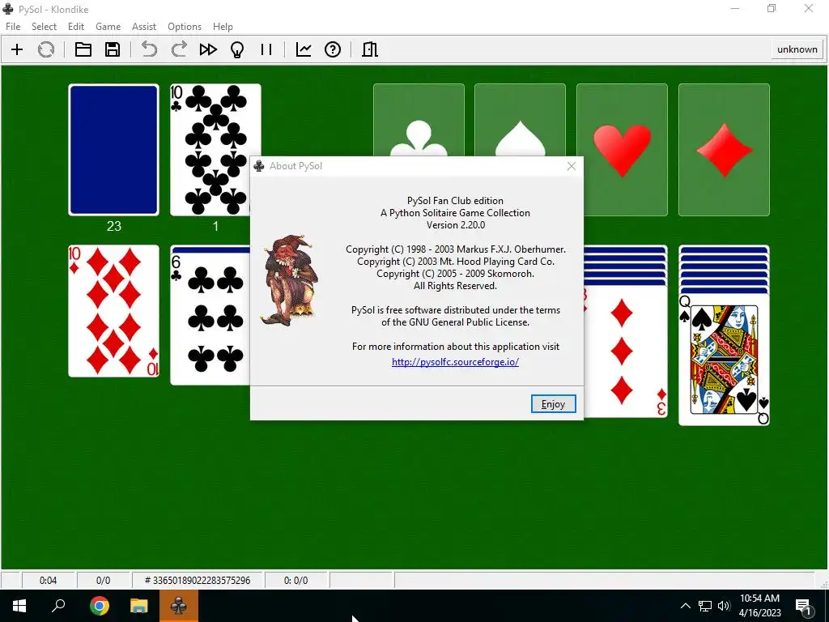The height and width of the screenshot is (622, 829).
Task: Open File Explorer from the taskbar
Action: (139, 606)
